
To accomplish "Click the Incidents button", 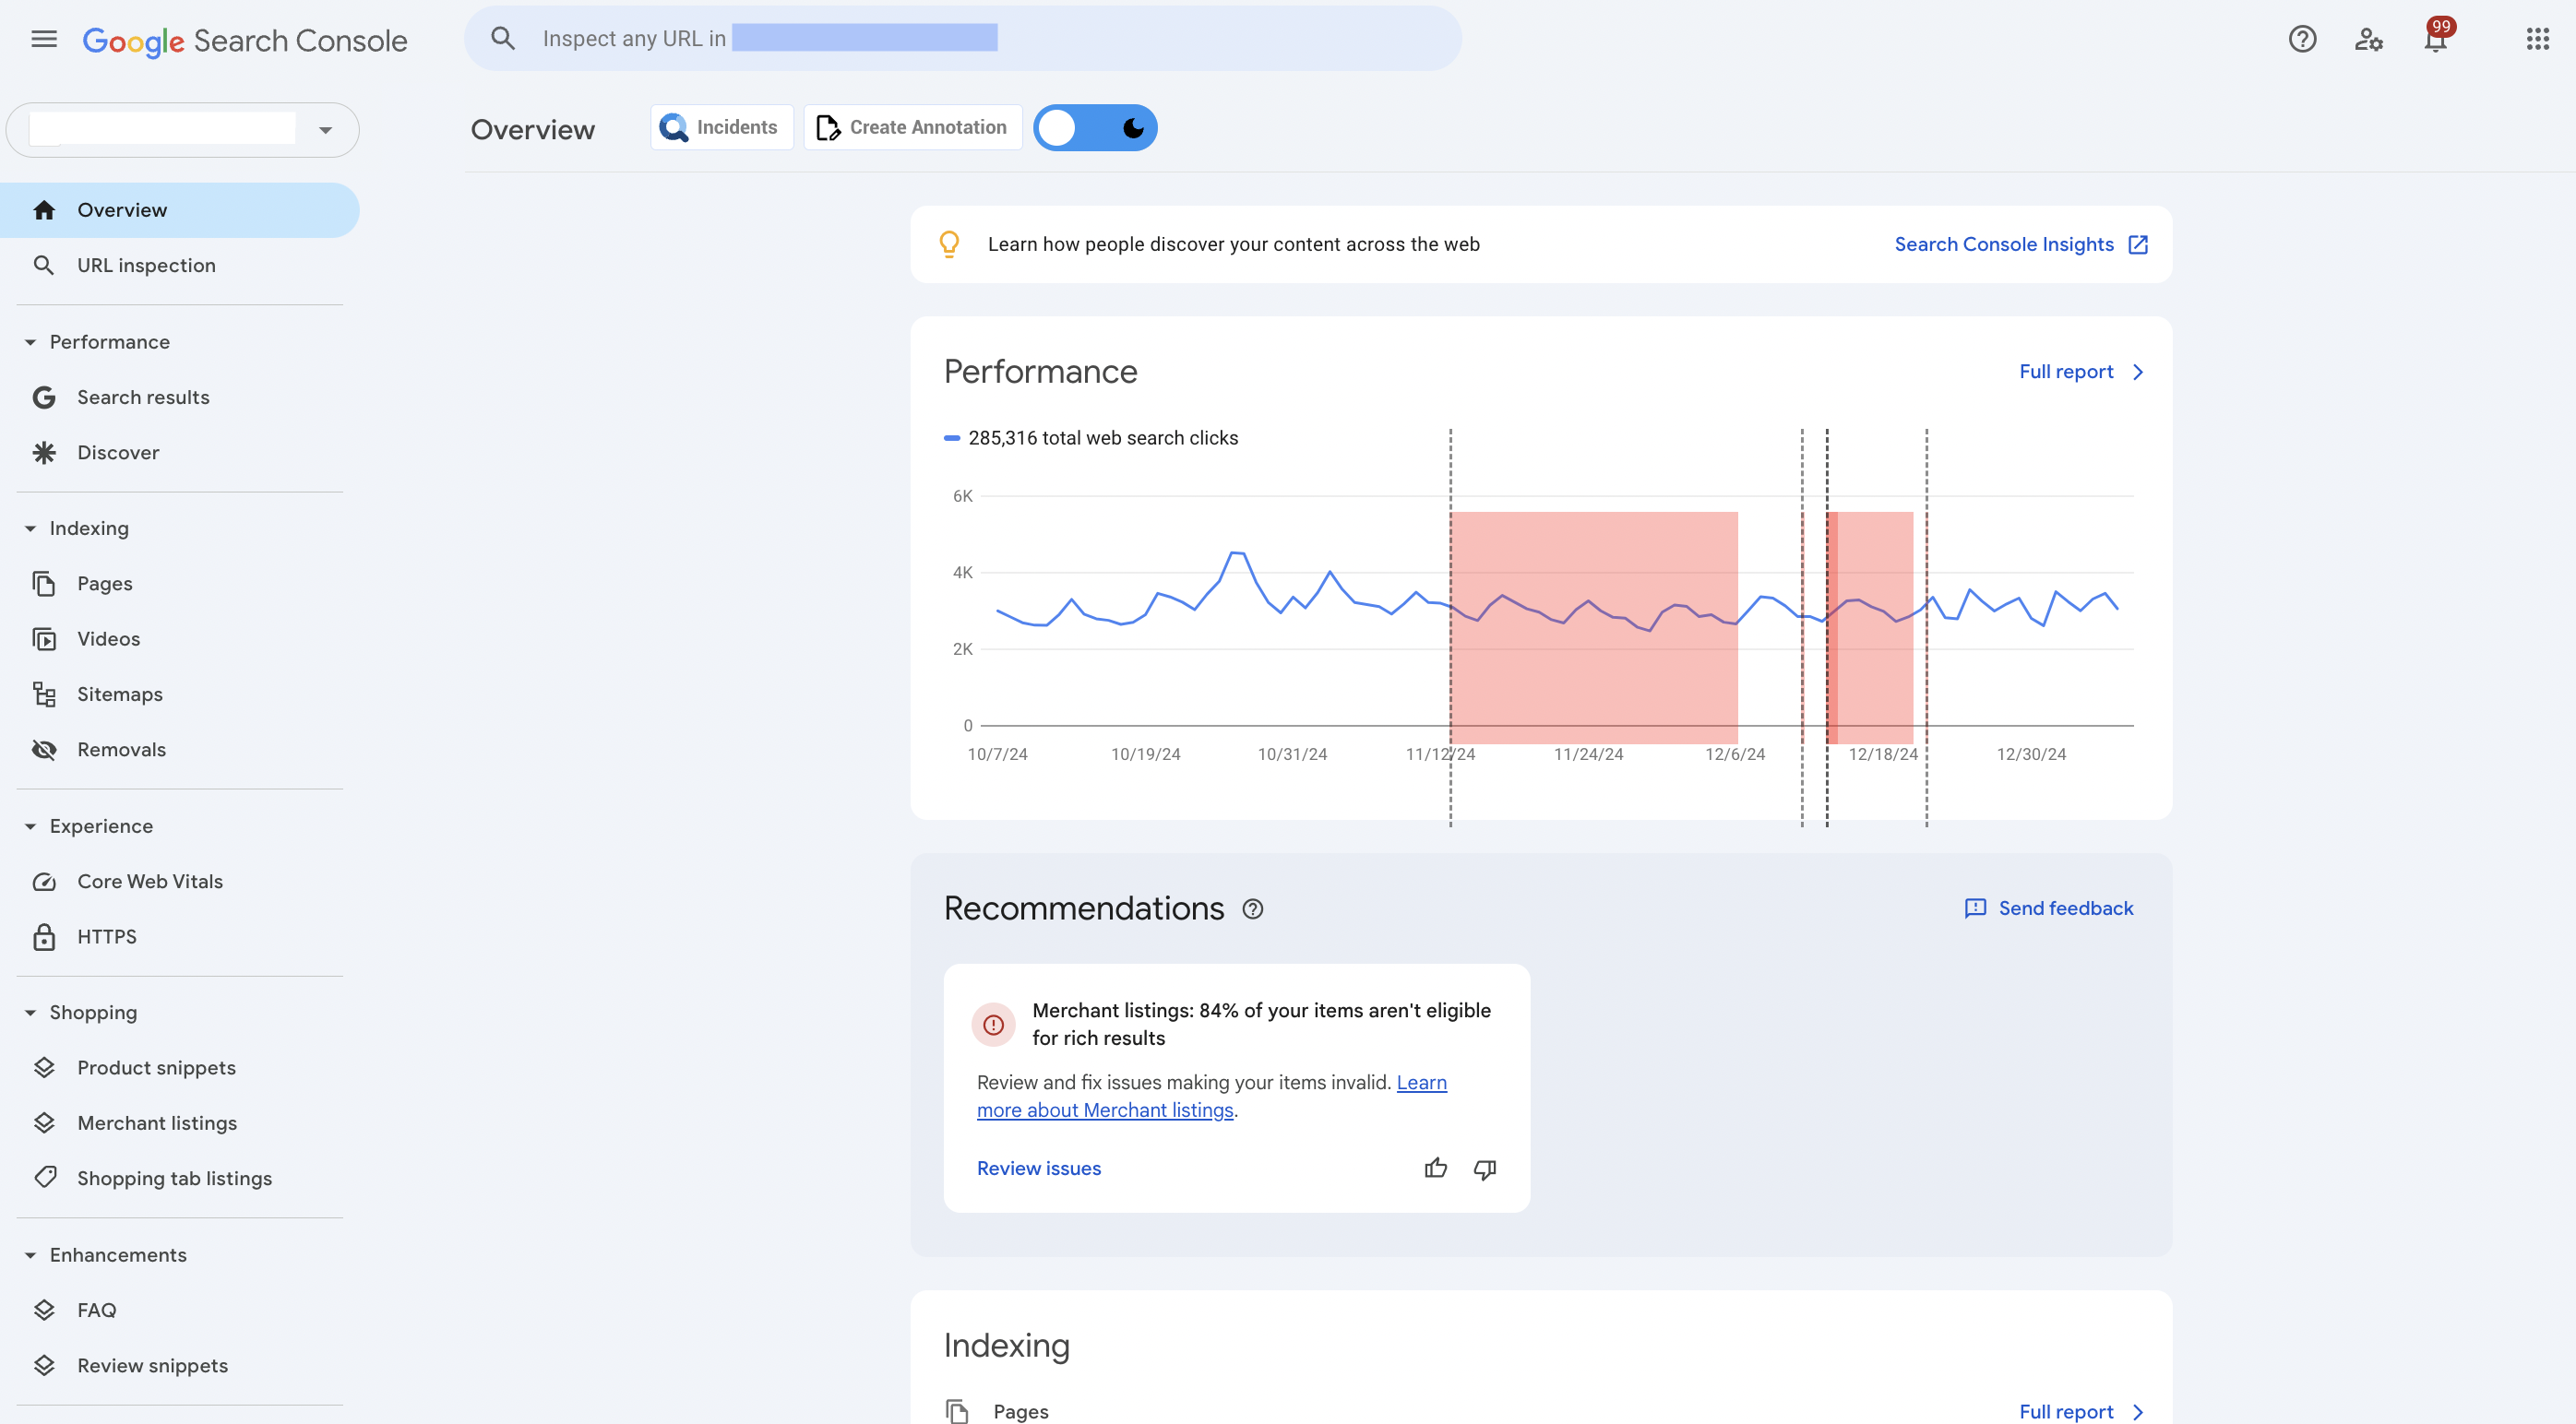I will pyautogui.click(x=721, y=128).
